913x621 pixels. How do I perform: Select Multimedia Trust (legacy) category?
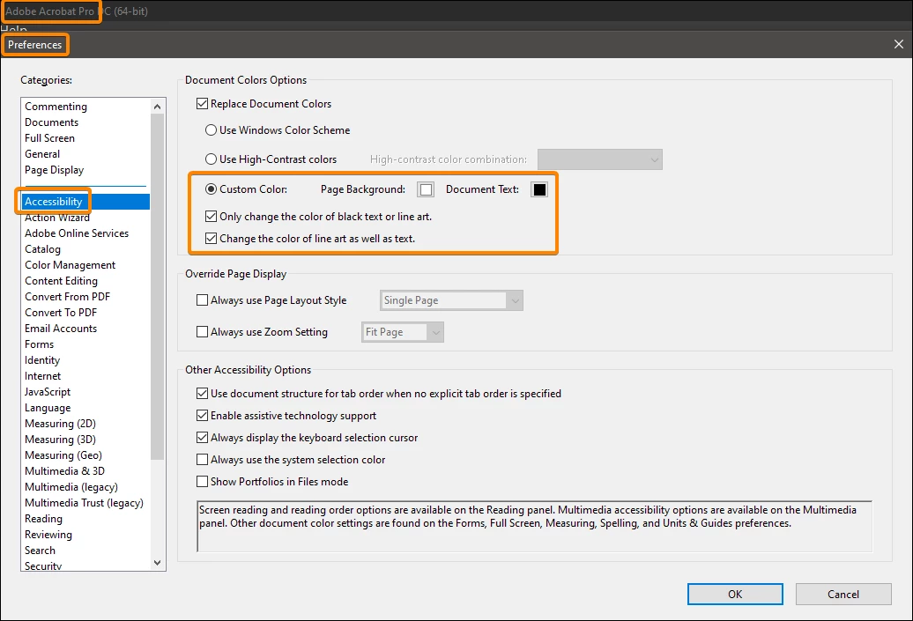85,503
